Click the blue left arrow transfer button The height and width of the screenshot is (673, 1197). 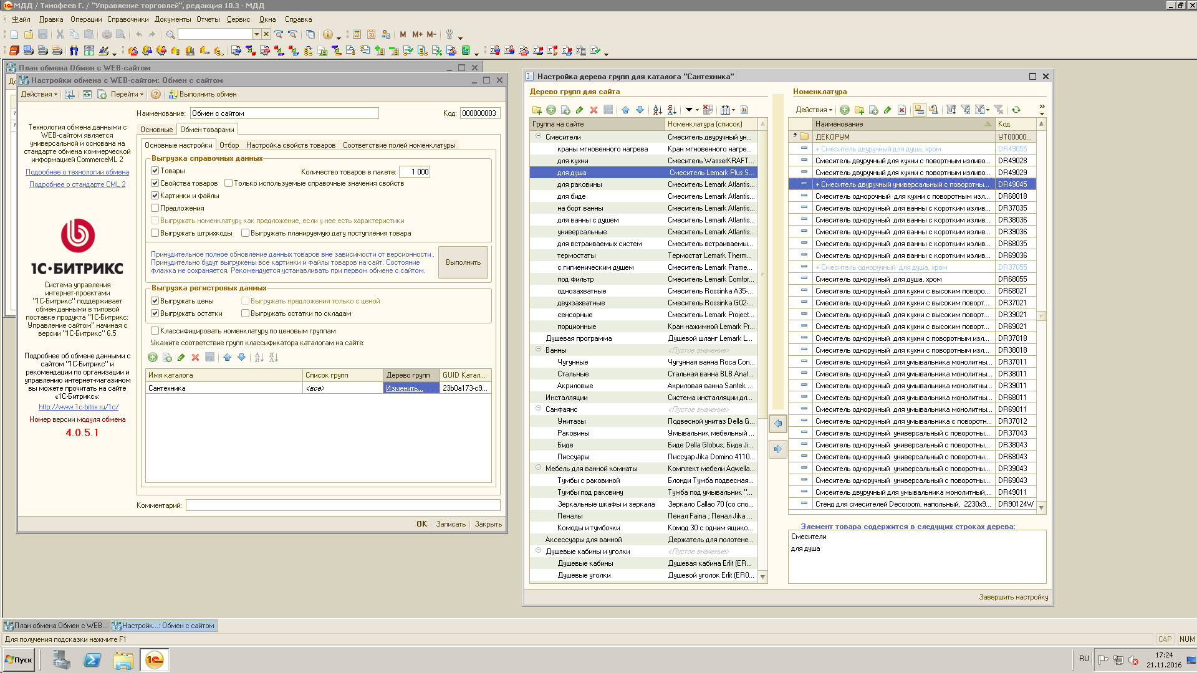(x=777, y=423)
